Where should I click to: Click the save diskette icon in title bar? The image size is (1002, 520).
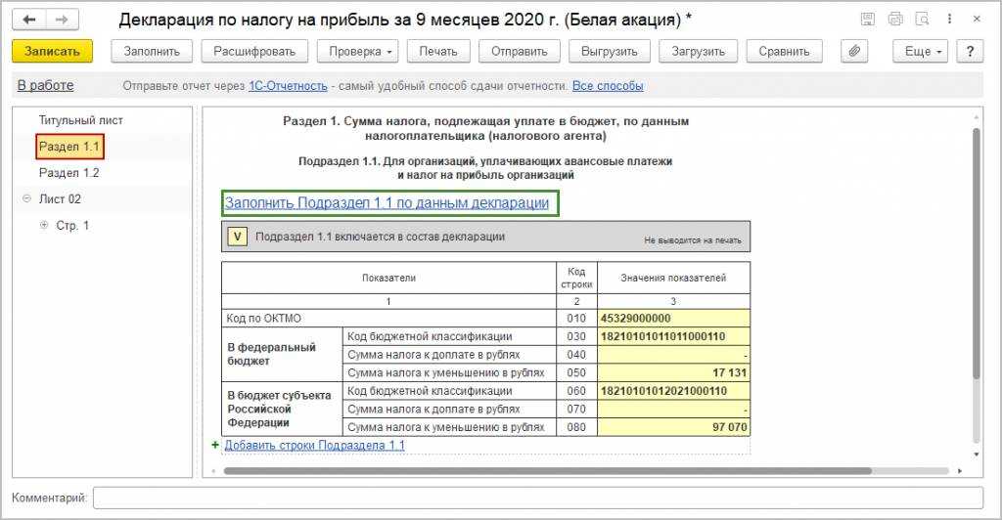pyautogui.click(x=867, y=20)
